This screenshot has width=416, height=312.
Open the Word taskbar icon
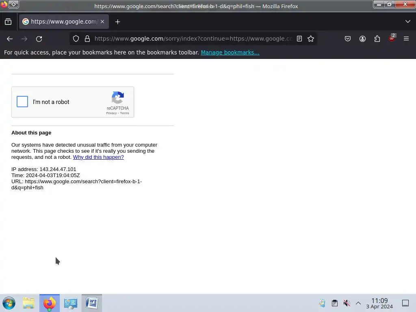(92, 303)
